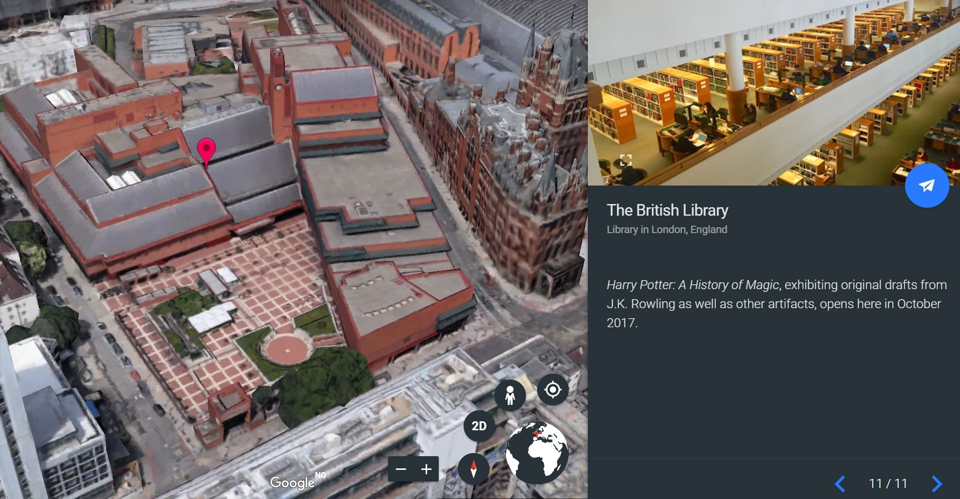Switch map to 2D view

(x=479, y=426)
